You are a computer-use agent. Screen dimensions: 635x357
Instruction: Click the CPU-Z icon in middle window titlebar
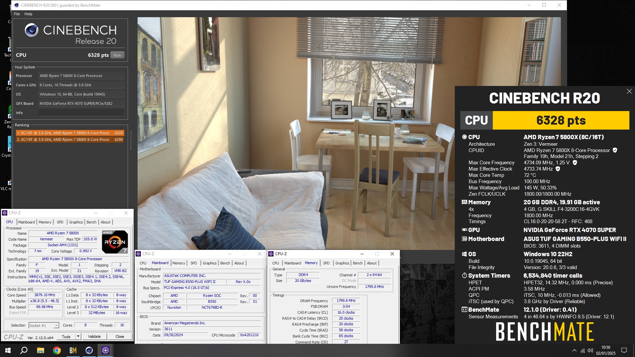click(x=139, y=254)
